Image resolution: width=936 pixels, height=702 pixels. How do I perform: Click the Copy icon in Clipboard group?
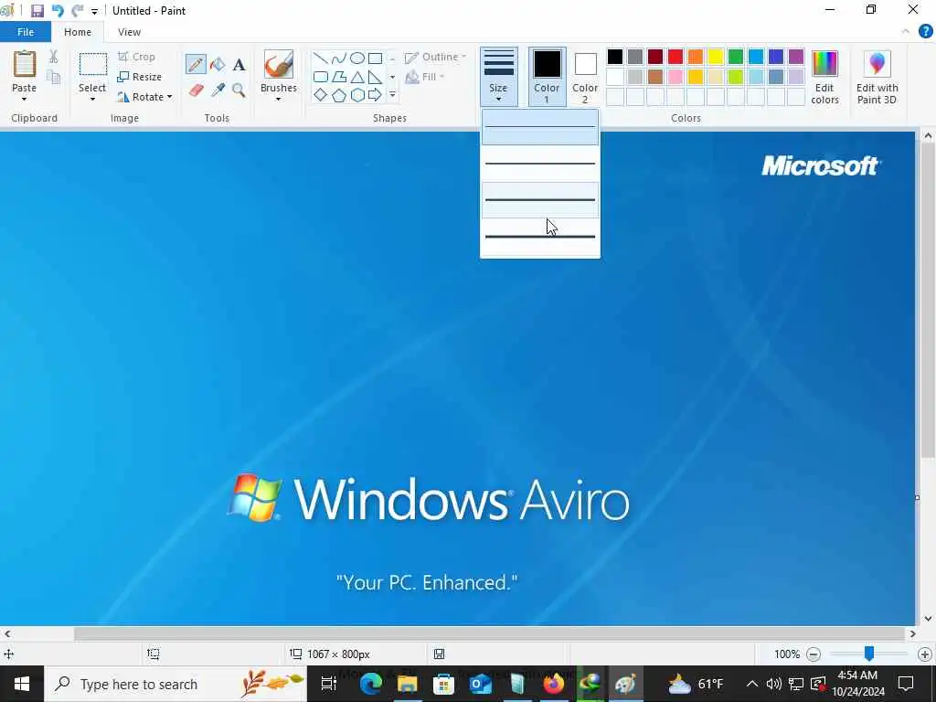point(53,78)
